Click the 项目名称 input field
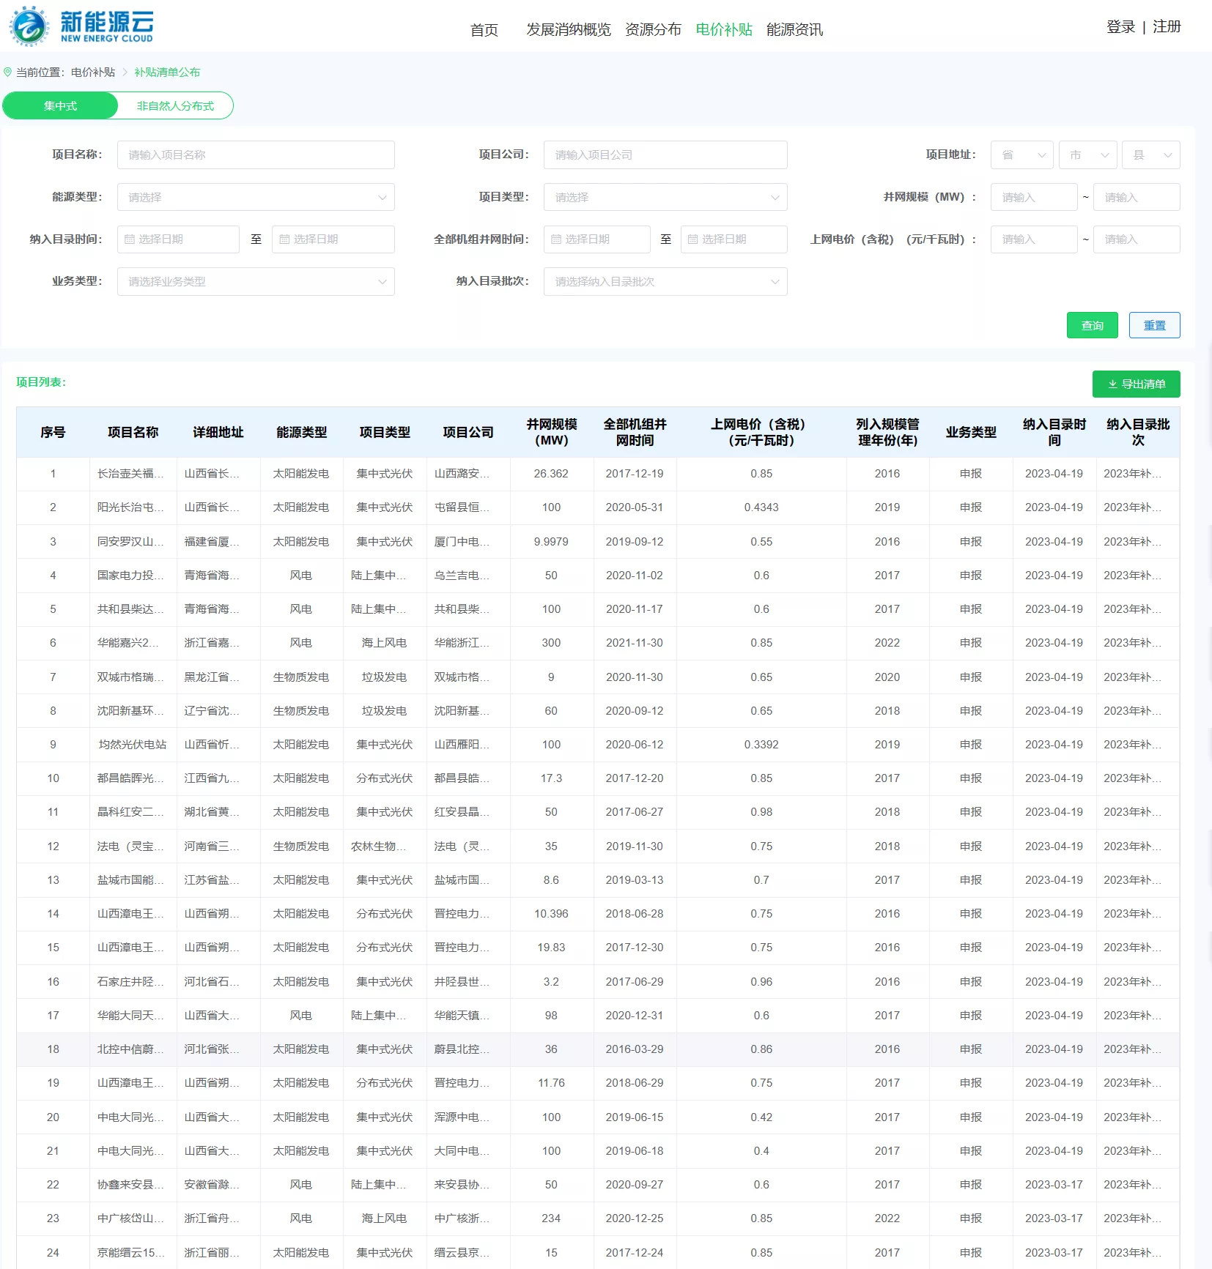The image size is (1212, 1269). coord(256,155)
